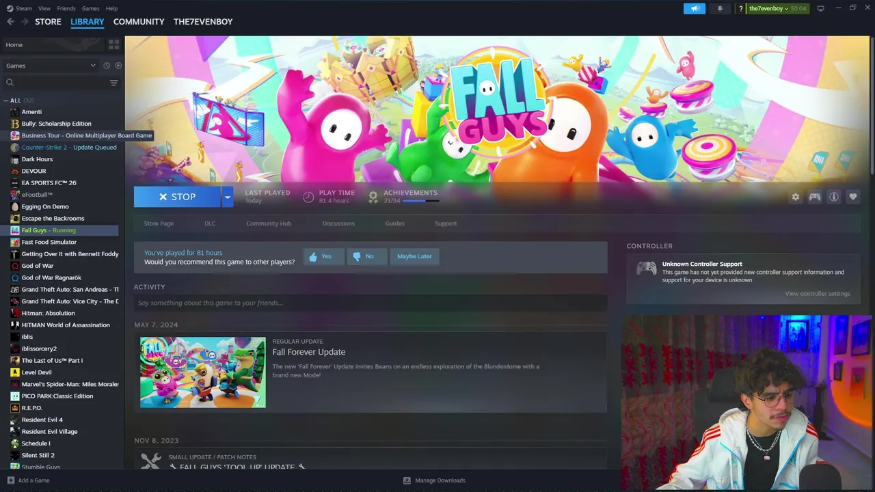Open View controller settings link
Image resolution: width=875 pixels, height=492 pixels.
818,294
